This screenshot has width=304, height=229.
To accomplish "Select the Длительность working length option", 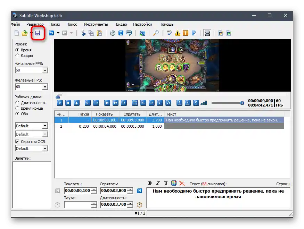I will click(17, 103).
